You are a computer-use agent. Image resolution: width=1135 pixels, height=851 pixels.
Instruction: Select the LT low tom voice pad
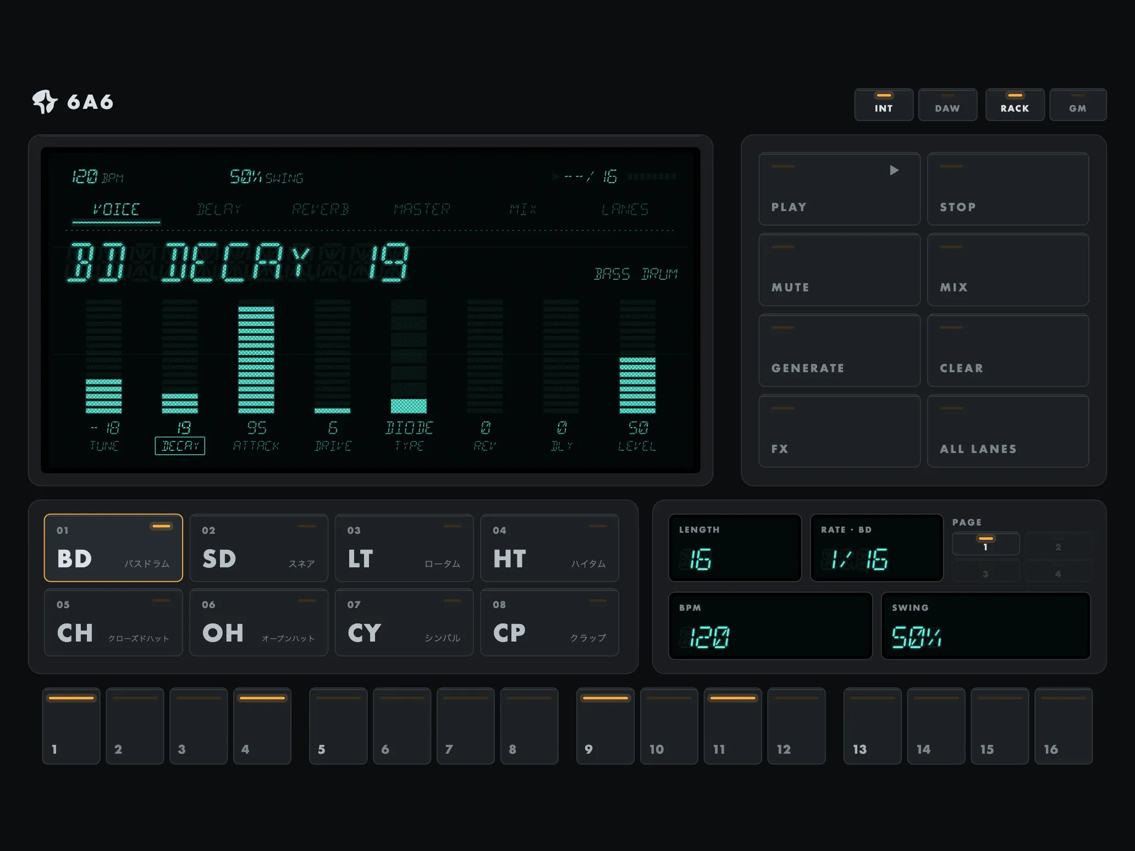click(404, 548)
